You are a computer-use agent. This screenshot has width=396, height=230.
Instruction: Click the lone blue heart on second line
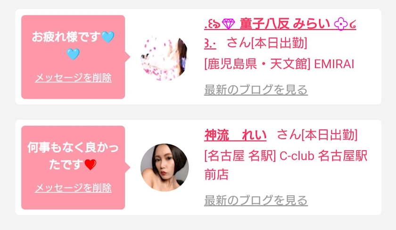pyautogui.click(x=73, y=54)
